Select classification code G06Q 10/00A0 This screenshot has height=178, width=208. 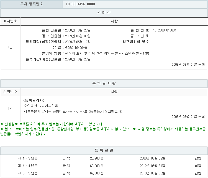pyautogui.click(x=76, y=47)
